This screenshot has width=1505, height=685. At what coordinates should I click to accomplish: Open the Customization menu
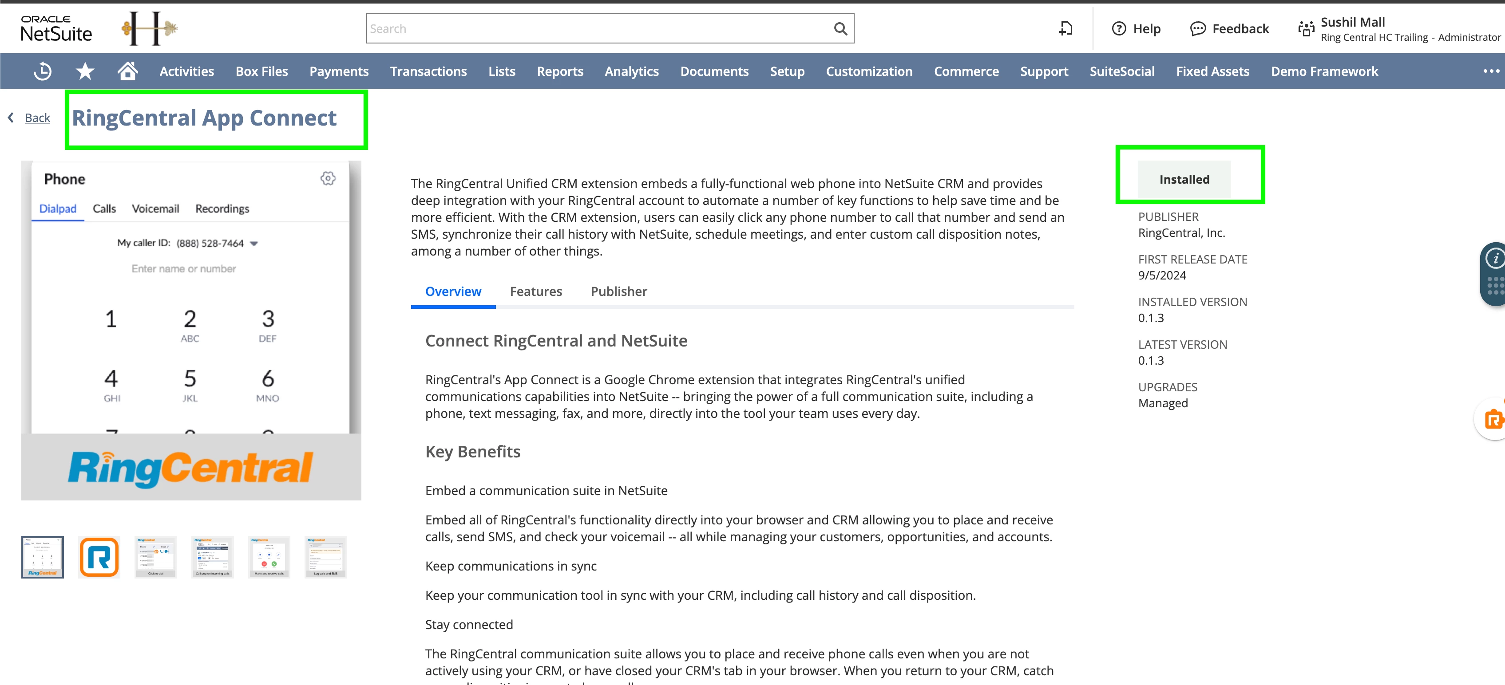click(869, 71)
